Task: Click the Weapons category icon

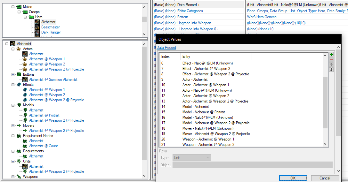Action: click(x=19, y=177)
